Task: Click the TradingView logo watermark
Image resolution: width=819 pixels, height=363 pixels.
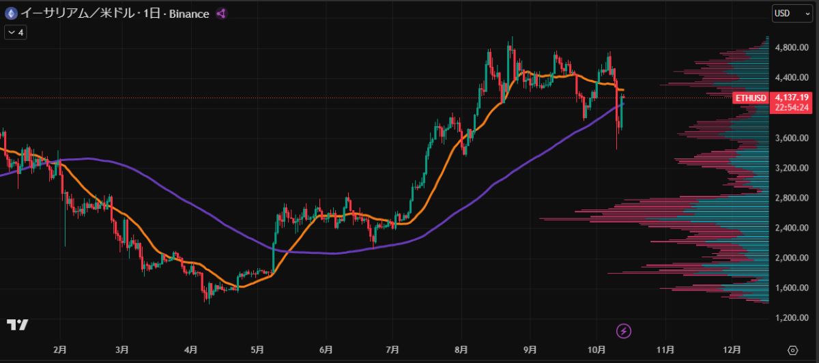Action: (x=18, y=325)
